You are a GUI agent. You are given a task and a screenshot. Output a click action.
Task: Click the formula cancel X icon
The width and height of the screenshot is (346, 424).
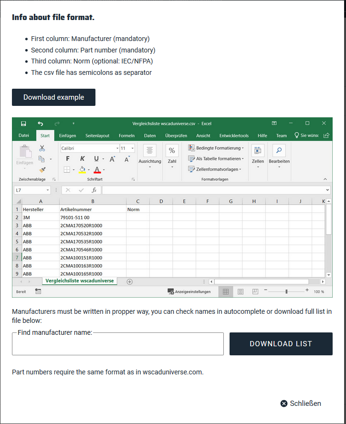point(68,190)
